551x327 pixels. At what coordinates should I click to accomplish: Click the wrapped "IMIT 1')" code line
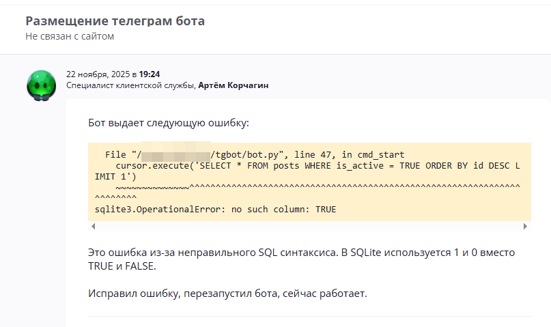(116, 177)
